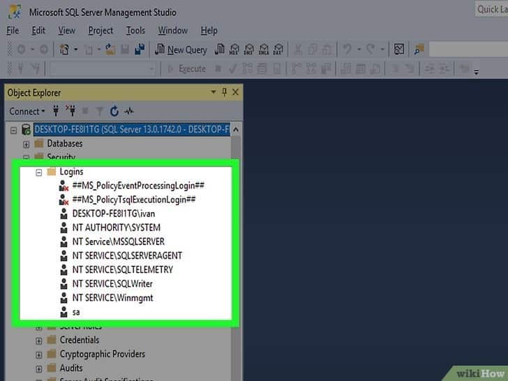Open the Object Explorer window position dropdown arrow
The width and height of the screenshot is (508, 381).
tap(214, 92)
